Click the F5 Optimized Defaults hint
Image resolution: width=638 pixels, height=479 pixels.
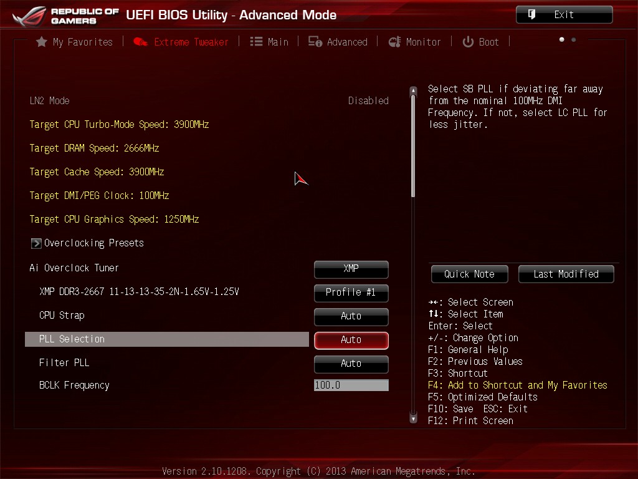click(483, 397)
